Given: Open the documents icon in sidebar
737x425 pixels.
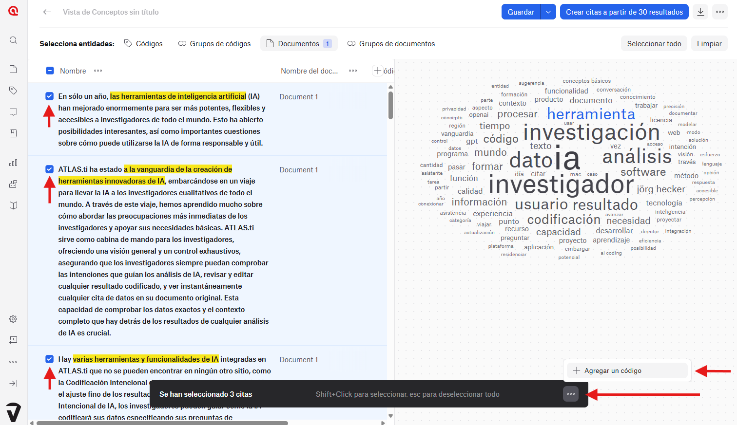Looking at the screenshot, I should click(14, 69).
